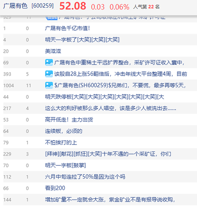The width and height of the screenshot is (197, 206).
Task: Click image icon beside $广晟有色(SH600259)$ post
Action: pyautogui.click(x=49, y=85)
